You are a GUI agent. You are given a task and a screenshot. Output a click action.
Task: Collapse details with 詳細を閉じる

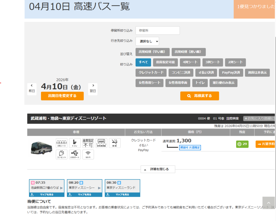coord(158,169)
